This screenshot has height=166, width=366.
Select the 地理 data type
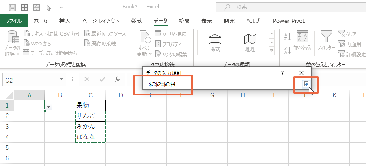250,43
